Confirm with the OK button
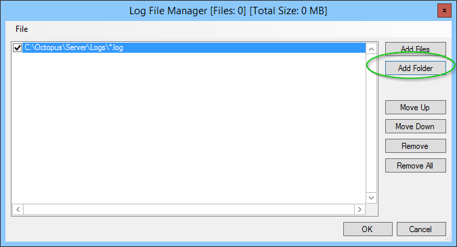 point(368,229)
